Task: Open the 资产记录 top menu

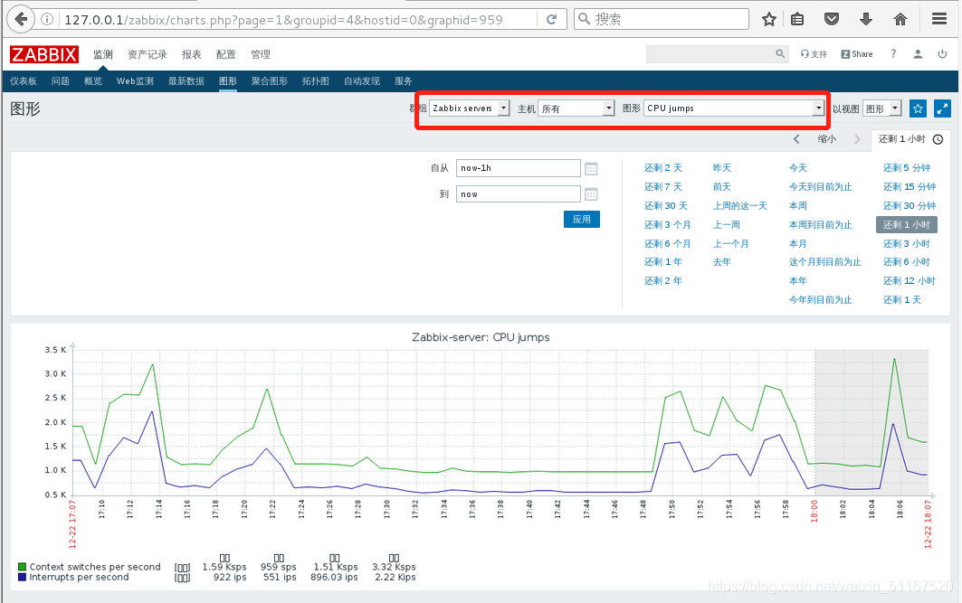Action: (x=148, y=54)
